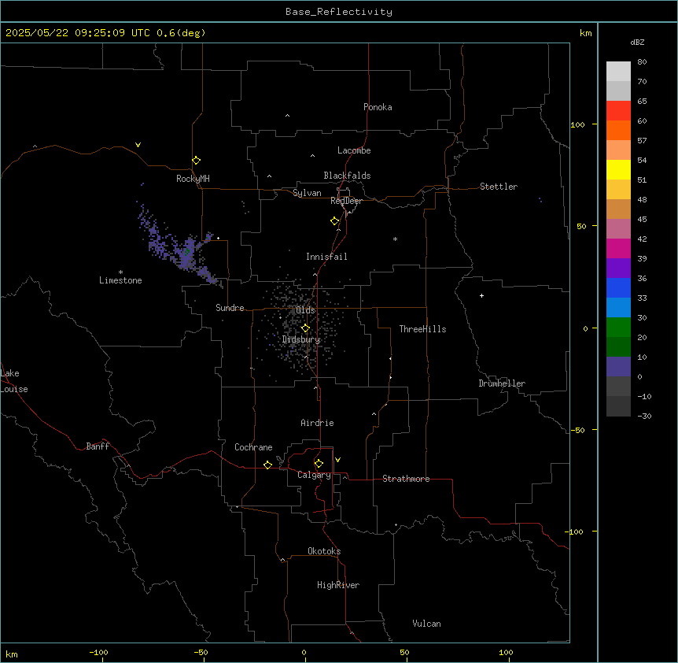678x663 pixels.
Task: Click the red 60-65 dBZ legend swatch
Action: click(618, 111)
